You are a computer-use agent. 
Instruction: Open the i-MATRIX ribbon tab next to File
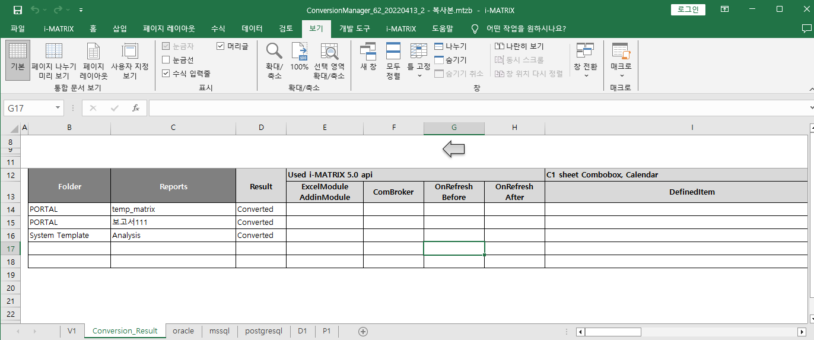[59, 28]
